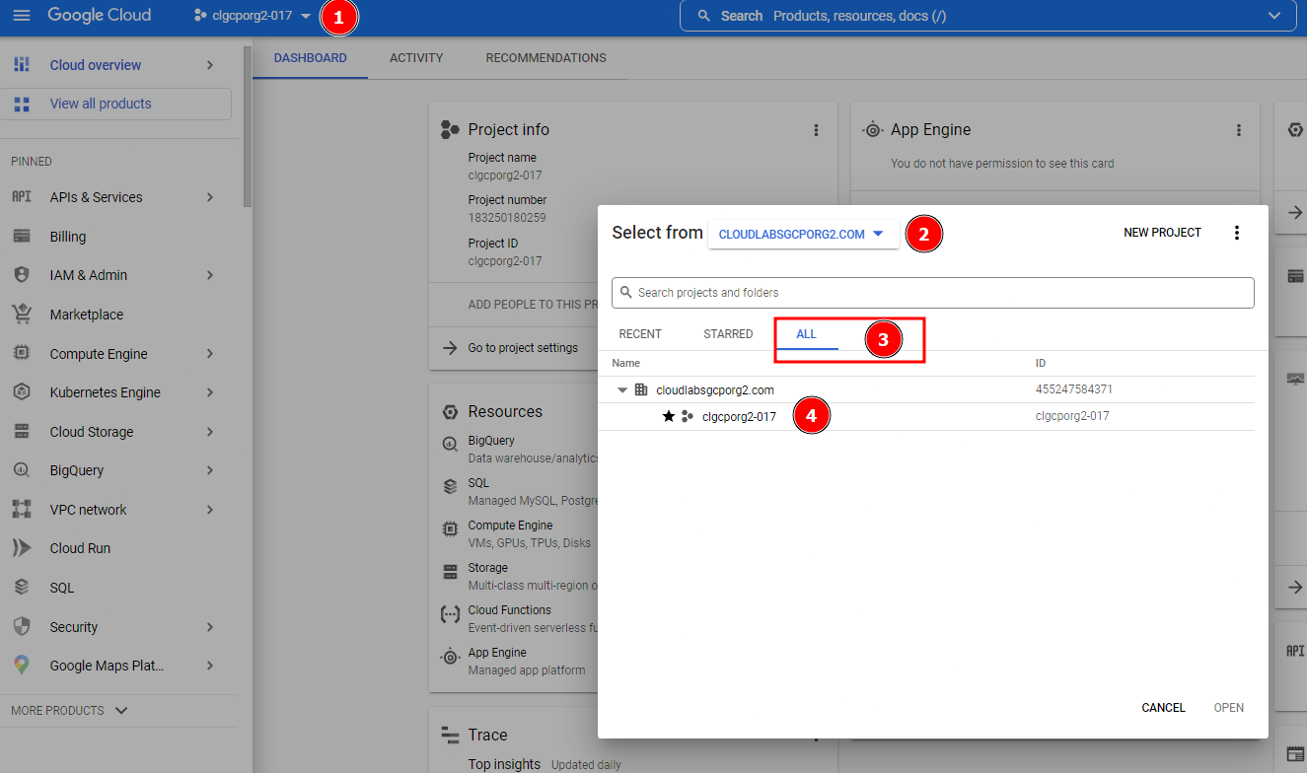Viewport: 1307px width, 773px height.
Task: Expand the search bar chevron
Action: (x=1274, y=16)
